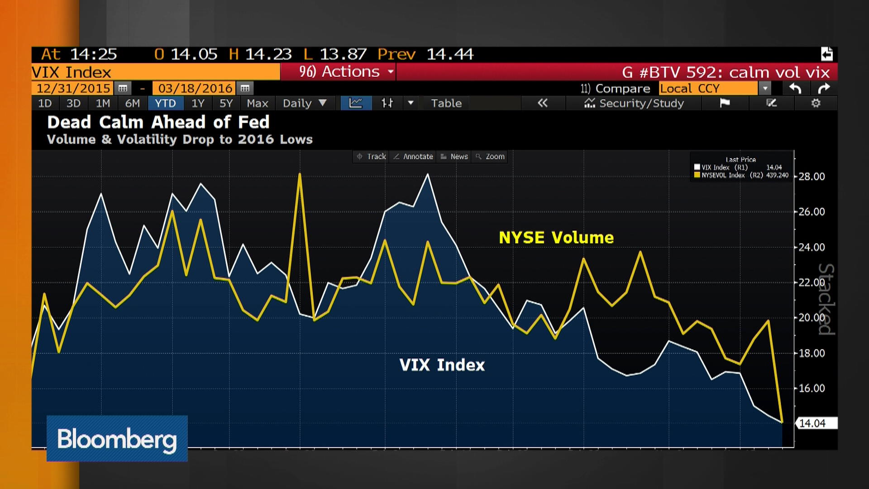Expand the Local CCY currency dropdown
Image resolution: width=869 pixels, height=489 pixels.
click(765, 88)
